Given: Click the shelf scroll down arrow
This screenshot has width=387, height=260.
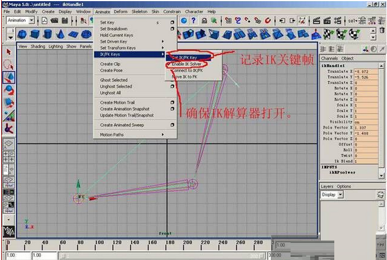Looking at the screenshot, I should 373,37.
